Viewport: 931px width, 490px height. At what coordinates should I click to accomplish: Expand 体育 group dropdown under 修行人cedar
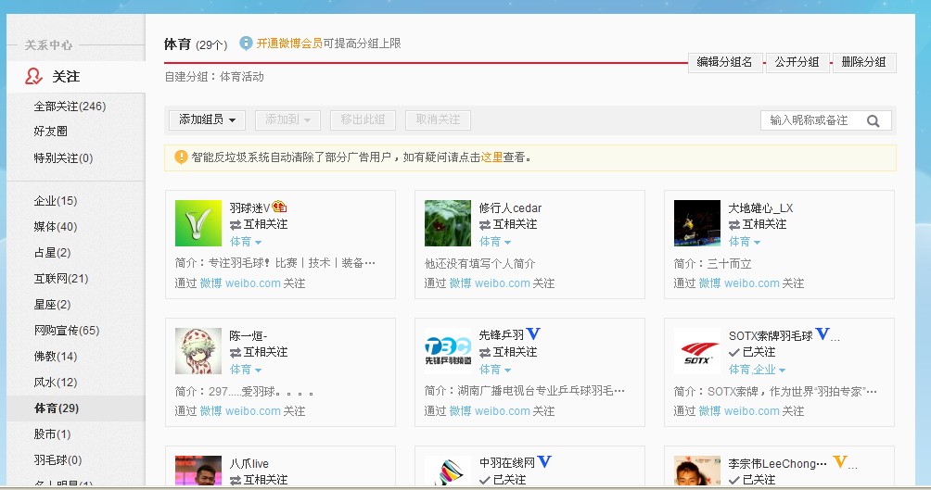(x=495, y=242)
